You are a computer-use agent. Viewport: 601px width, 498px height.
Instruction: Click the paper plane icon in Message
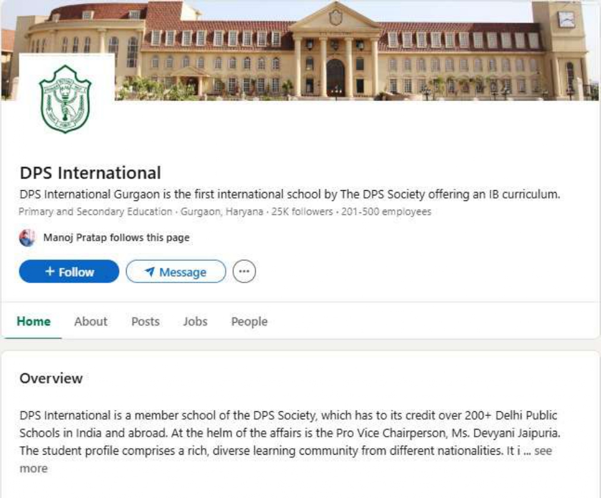point(150,272)
